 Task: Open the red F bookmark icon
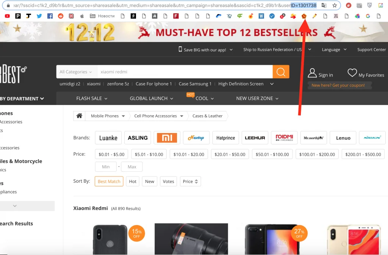coord(176,16)
